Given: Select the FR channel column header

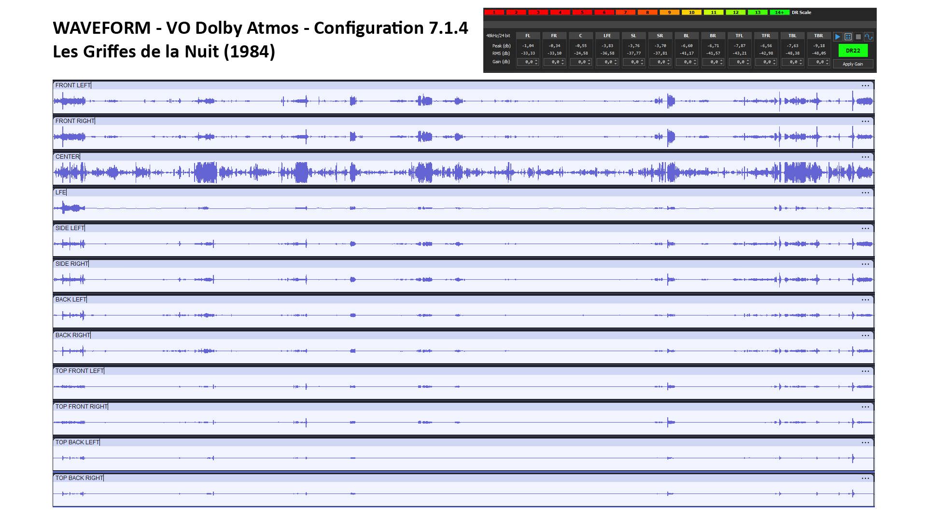Looking at the screenshot, I should pyautogui.click(x=554, y=36).
